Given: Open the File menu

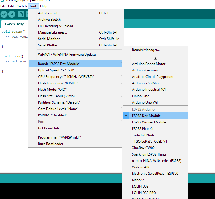Looking at the screenshot, I should coord(3,6).
